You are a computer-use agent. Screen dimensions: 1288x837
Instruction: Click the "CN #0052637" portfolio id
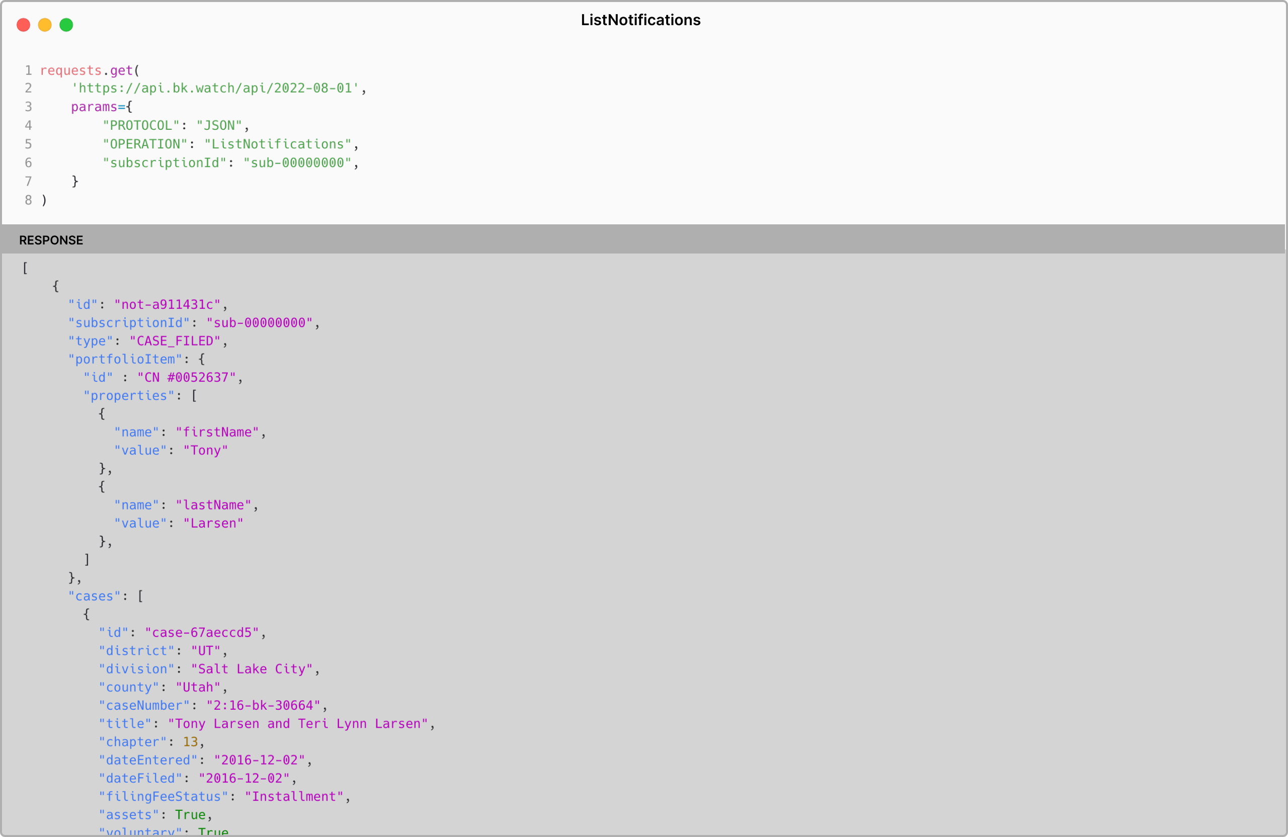(186, 378)
